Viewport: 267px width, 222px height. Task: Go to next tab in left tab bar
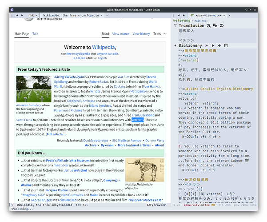22,15
